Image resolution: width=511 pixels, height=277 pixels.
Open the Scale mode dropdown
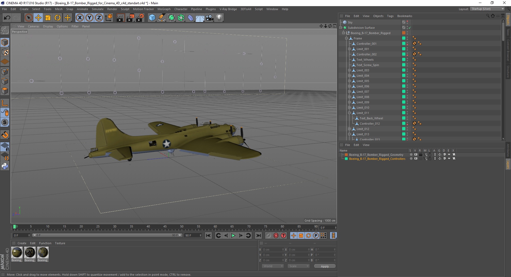coord(299,266)
